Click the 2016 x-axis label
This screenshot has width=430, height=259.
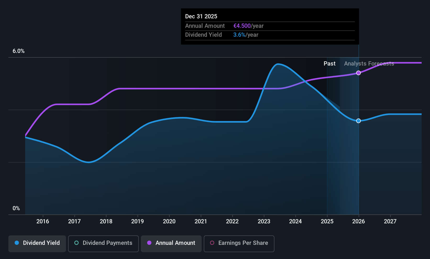pos(43,222)
